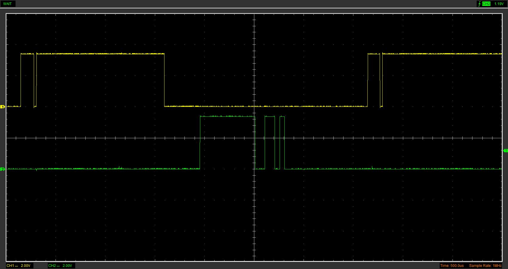Open the Time 500.0us timebase setting
This screenshot has height=269, width=508.
tap(452, 266)
